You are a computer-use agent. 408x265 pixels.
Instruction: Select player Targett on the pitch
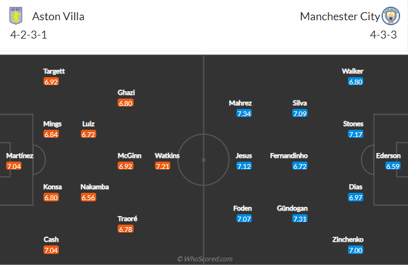[54, 71]
